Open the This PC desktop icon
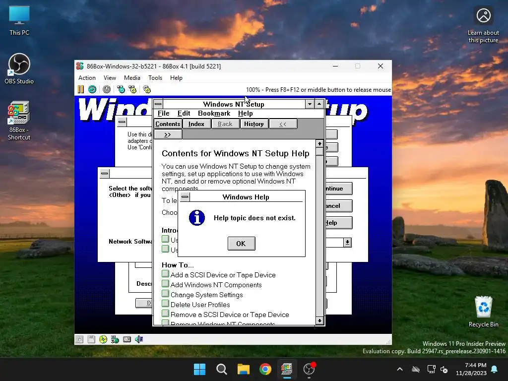Image resolution: width=508 pixels, height=381 pixels. (19, 20)
